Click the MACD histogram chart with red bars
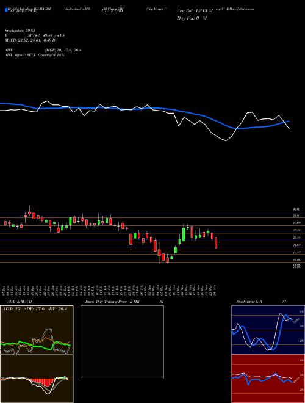The image size is (305, 403). [x=37, y=379]
